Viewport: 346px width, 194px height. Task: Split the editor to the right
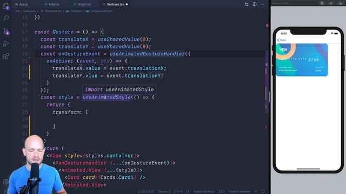pyautogui.click(x=255, y=4)
